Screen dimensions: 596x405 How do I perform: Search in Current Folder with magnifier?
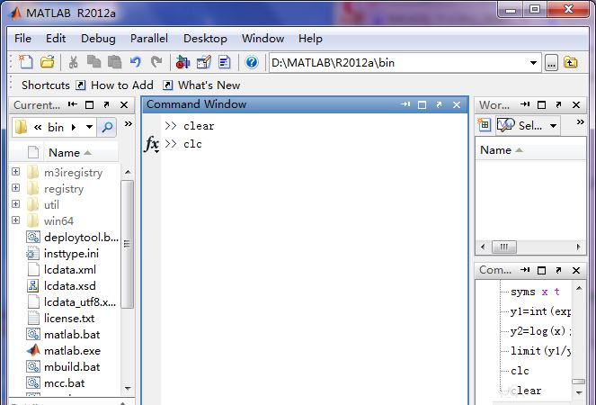pyautogui.click(x=107, y=127)
